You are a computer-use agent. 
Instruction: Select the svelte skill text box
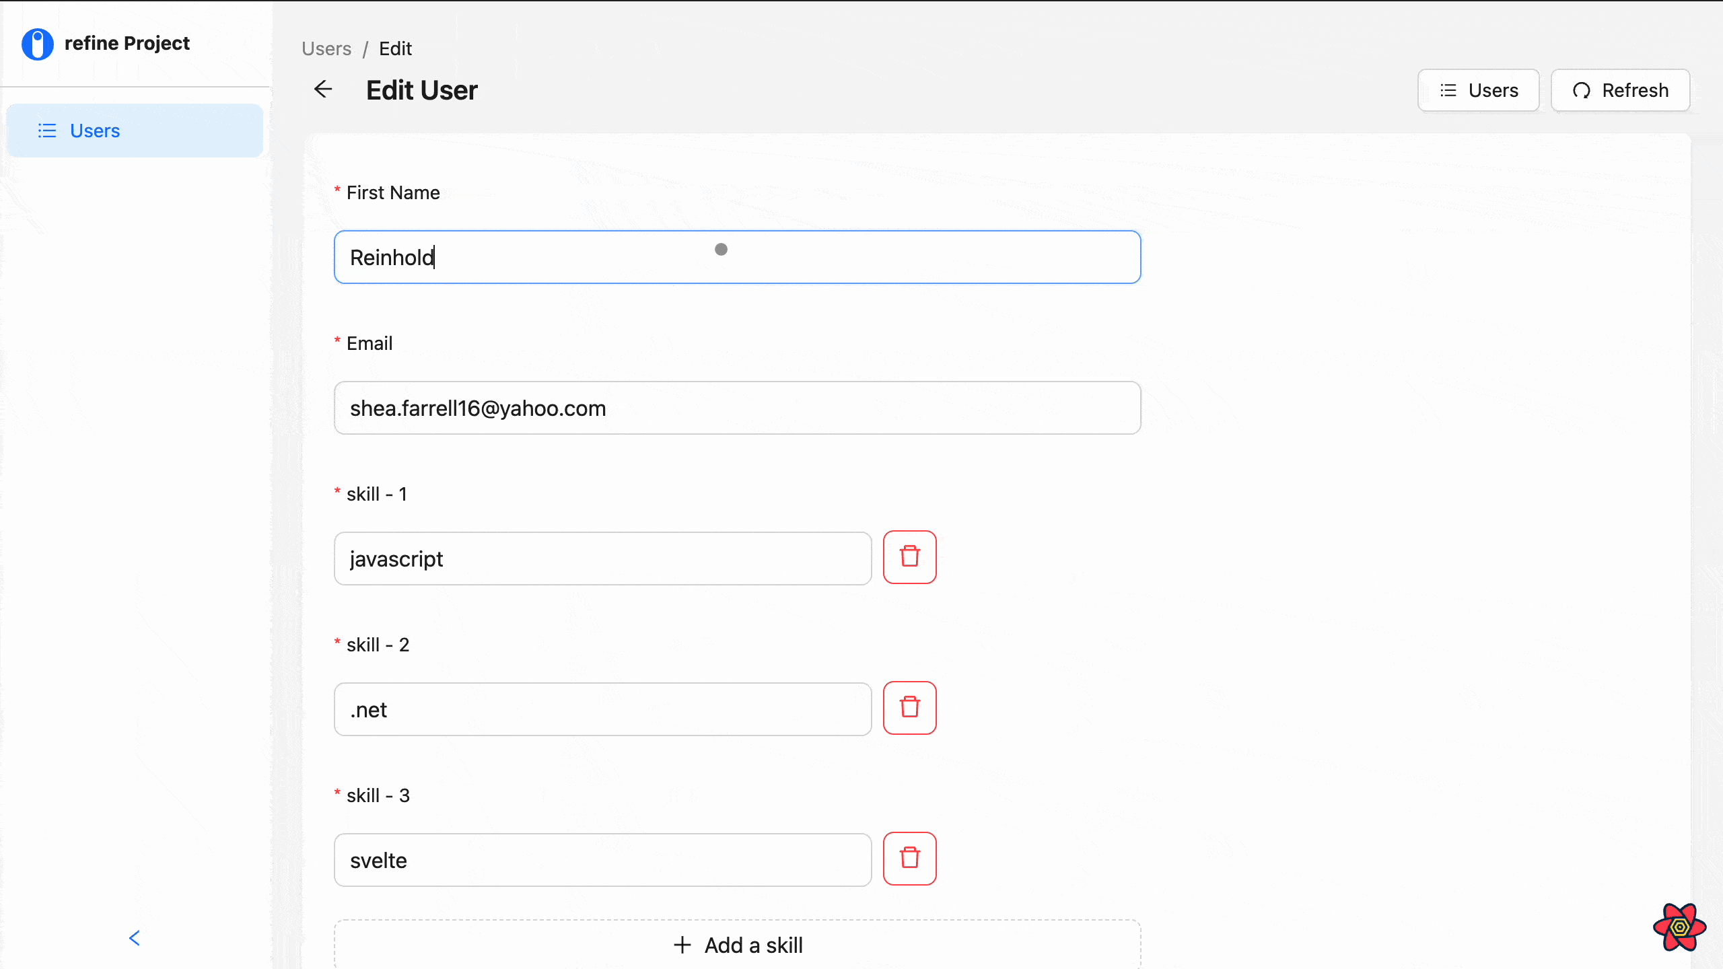(x=602, y=859)
